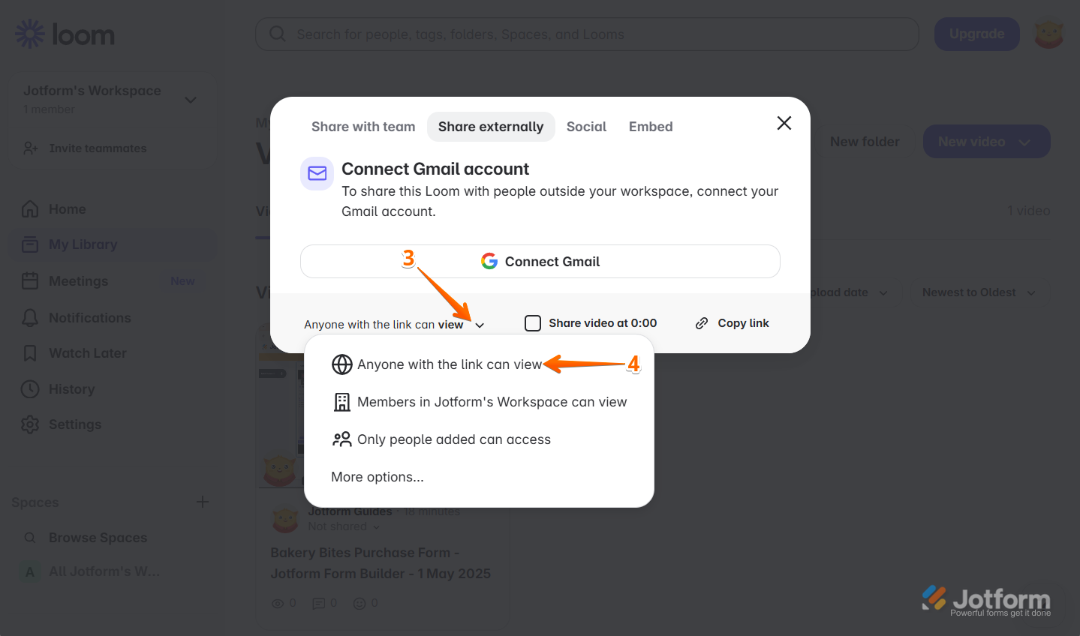Click the Copy link button
Screen dimensions: 1080x636
pyautogui.click(x=733, y=323)
